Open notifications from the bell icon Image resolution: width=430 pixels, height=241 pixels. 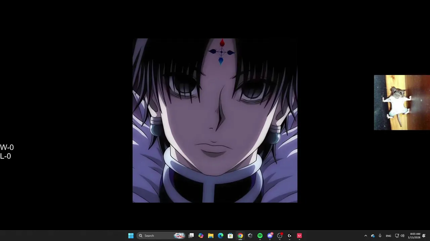(424, 236)
